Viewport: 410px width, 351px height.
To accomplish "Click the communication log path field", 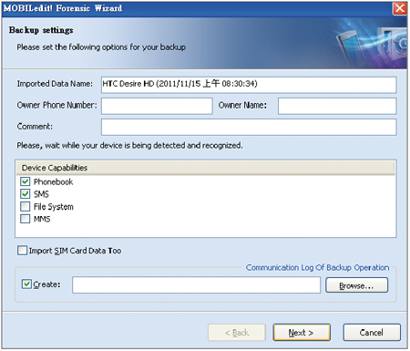I will pyautogui.click(x=196, y=285).
